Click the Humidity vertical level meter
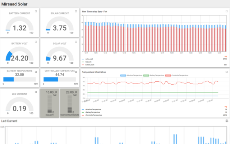 50,104
